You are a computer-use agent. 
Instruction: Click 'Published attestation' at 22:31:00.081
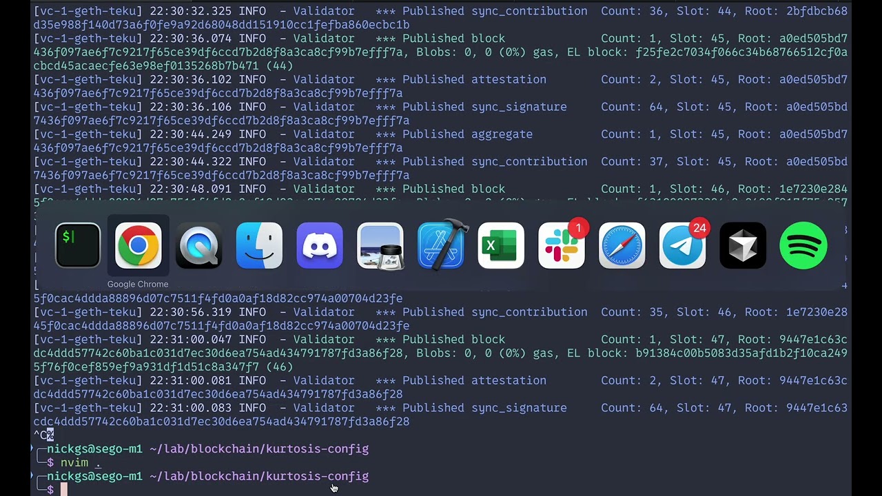[x=474, y=380]
